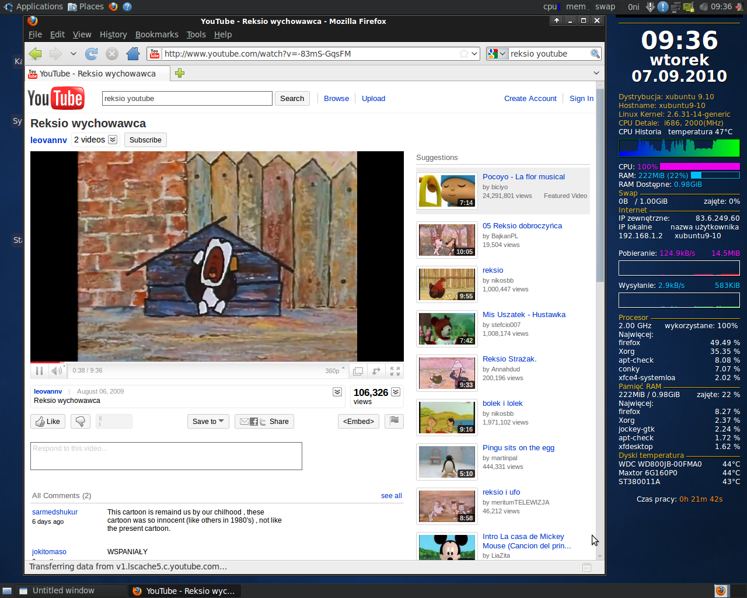Image resolution: width=747 pixels, height=598 pixels.
Task: Select the YouTube - Reksio wychowawca tab
Action: [x=98, y=74]
